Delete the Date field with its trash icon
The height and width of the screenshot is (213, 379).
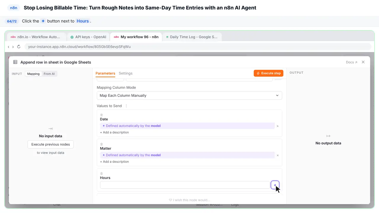pos(102,115)
